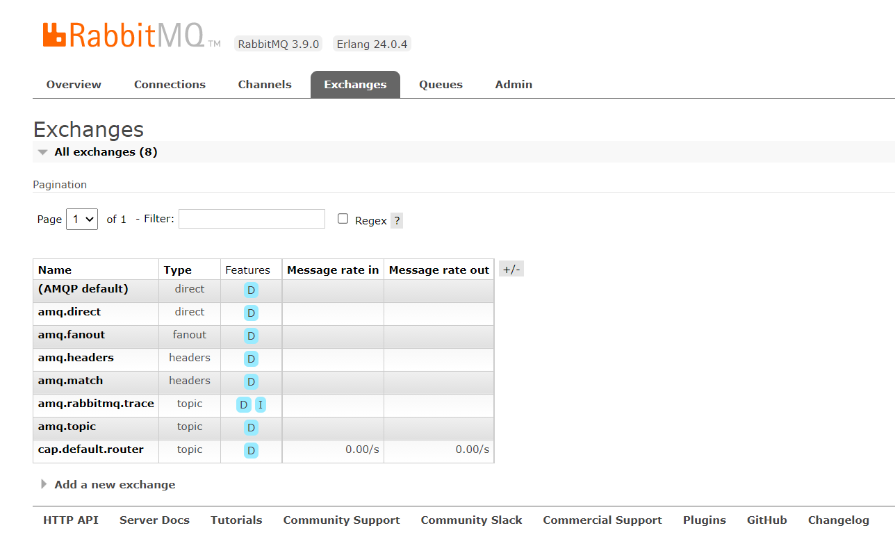Viewport: 895px width, 553px height.
Task: Switch to the Queues tab
Action: tap(441, 84)
